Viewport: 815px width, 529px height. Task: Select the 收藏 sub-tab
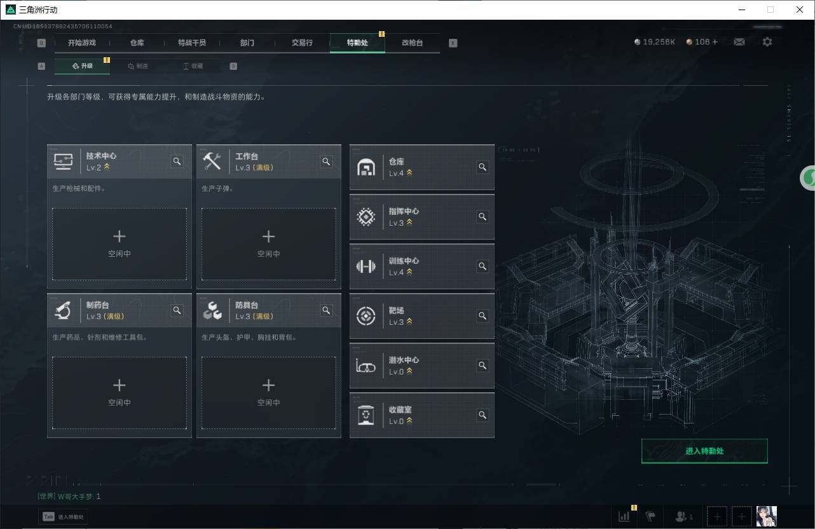(193, 66)
